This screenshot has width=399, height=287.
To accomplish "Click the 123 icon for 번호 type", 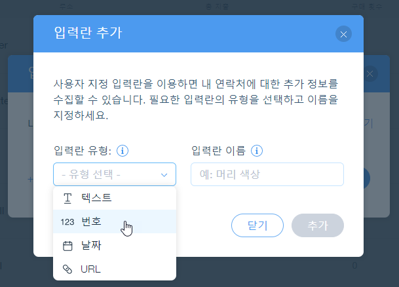I will [67, 221].
